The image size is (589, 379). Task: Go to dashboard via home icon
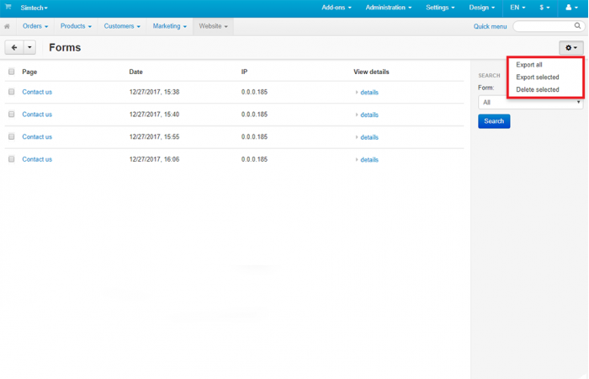coord(7,26)
